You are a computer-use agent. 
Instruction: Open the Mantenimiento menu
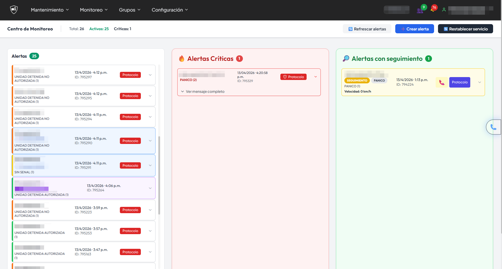[50, 10]
